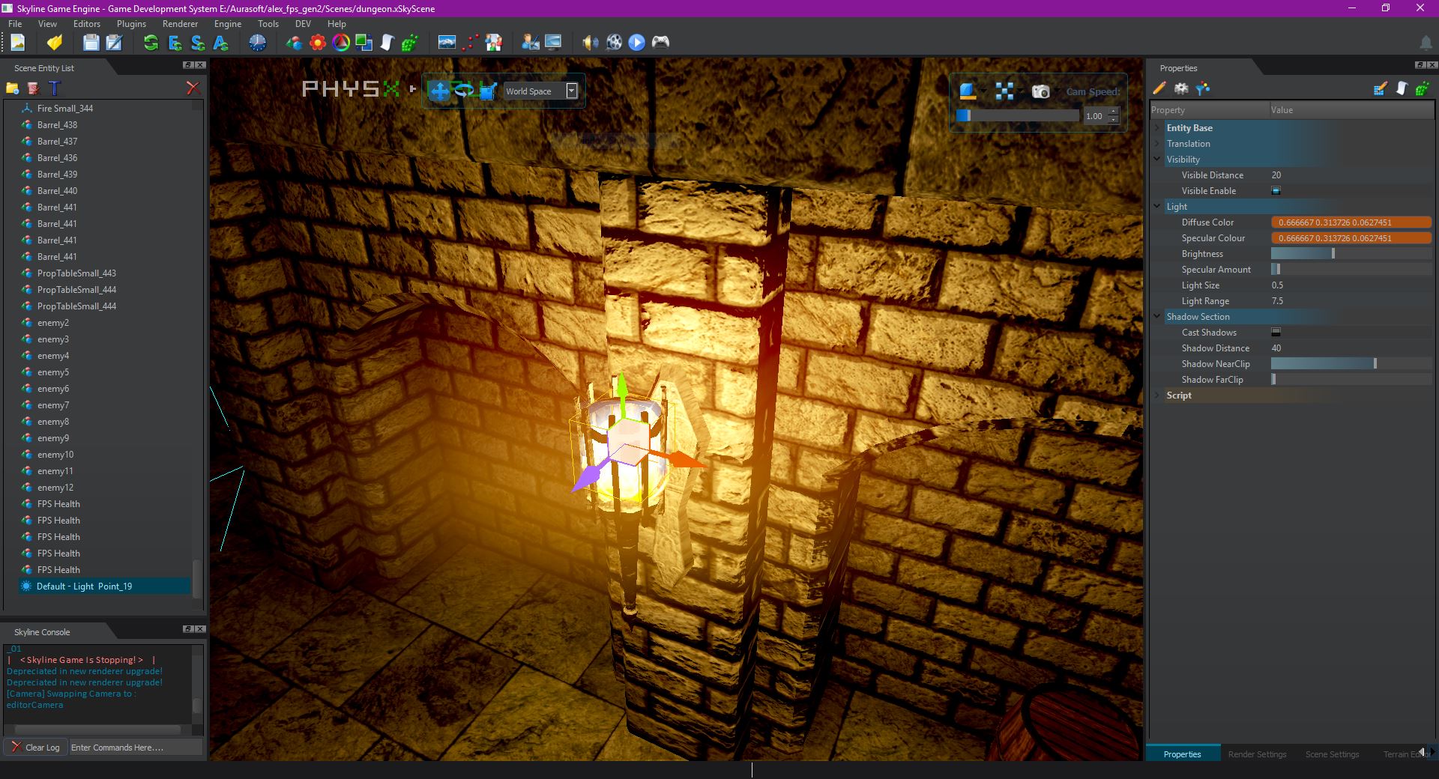Click the green cubes icon in main toolbar
This screenshot has width=1439, height=779.
point(409,43)
